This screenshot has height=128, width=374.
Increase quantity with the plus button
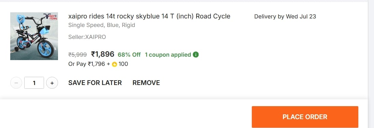pos(52,83)
